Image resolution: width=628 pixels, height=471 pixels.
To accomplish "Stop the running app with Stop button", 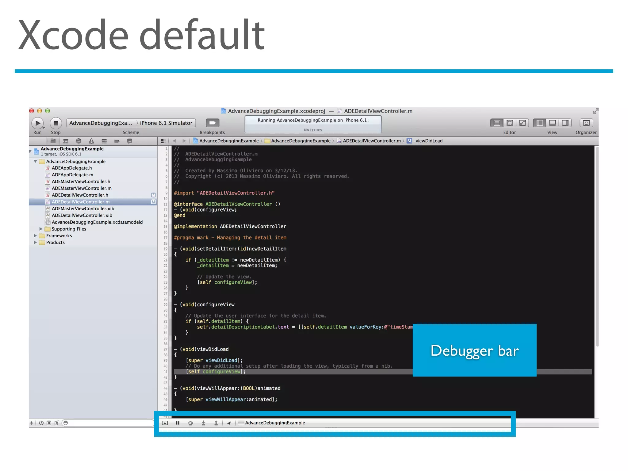I will point(56,123).
